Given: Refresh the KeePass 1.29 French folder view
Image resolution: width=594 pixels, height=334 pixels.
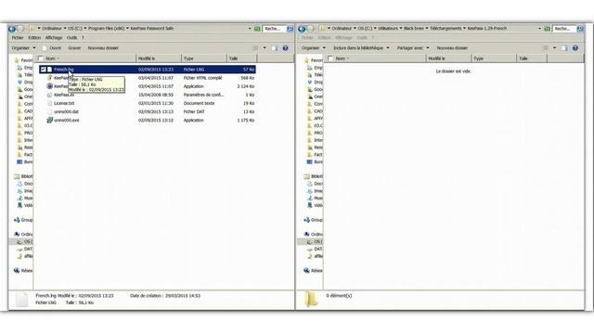Looking at the screenshot, I should tap(547, 29).
